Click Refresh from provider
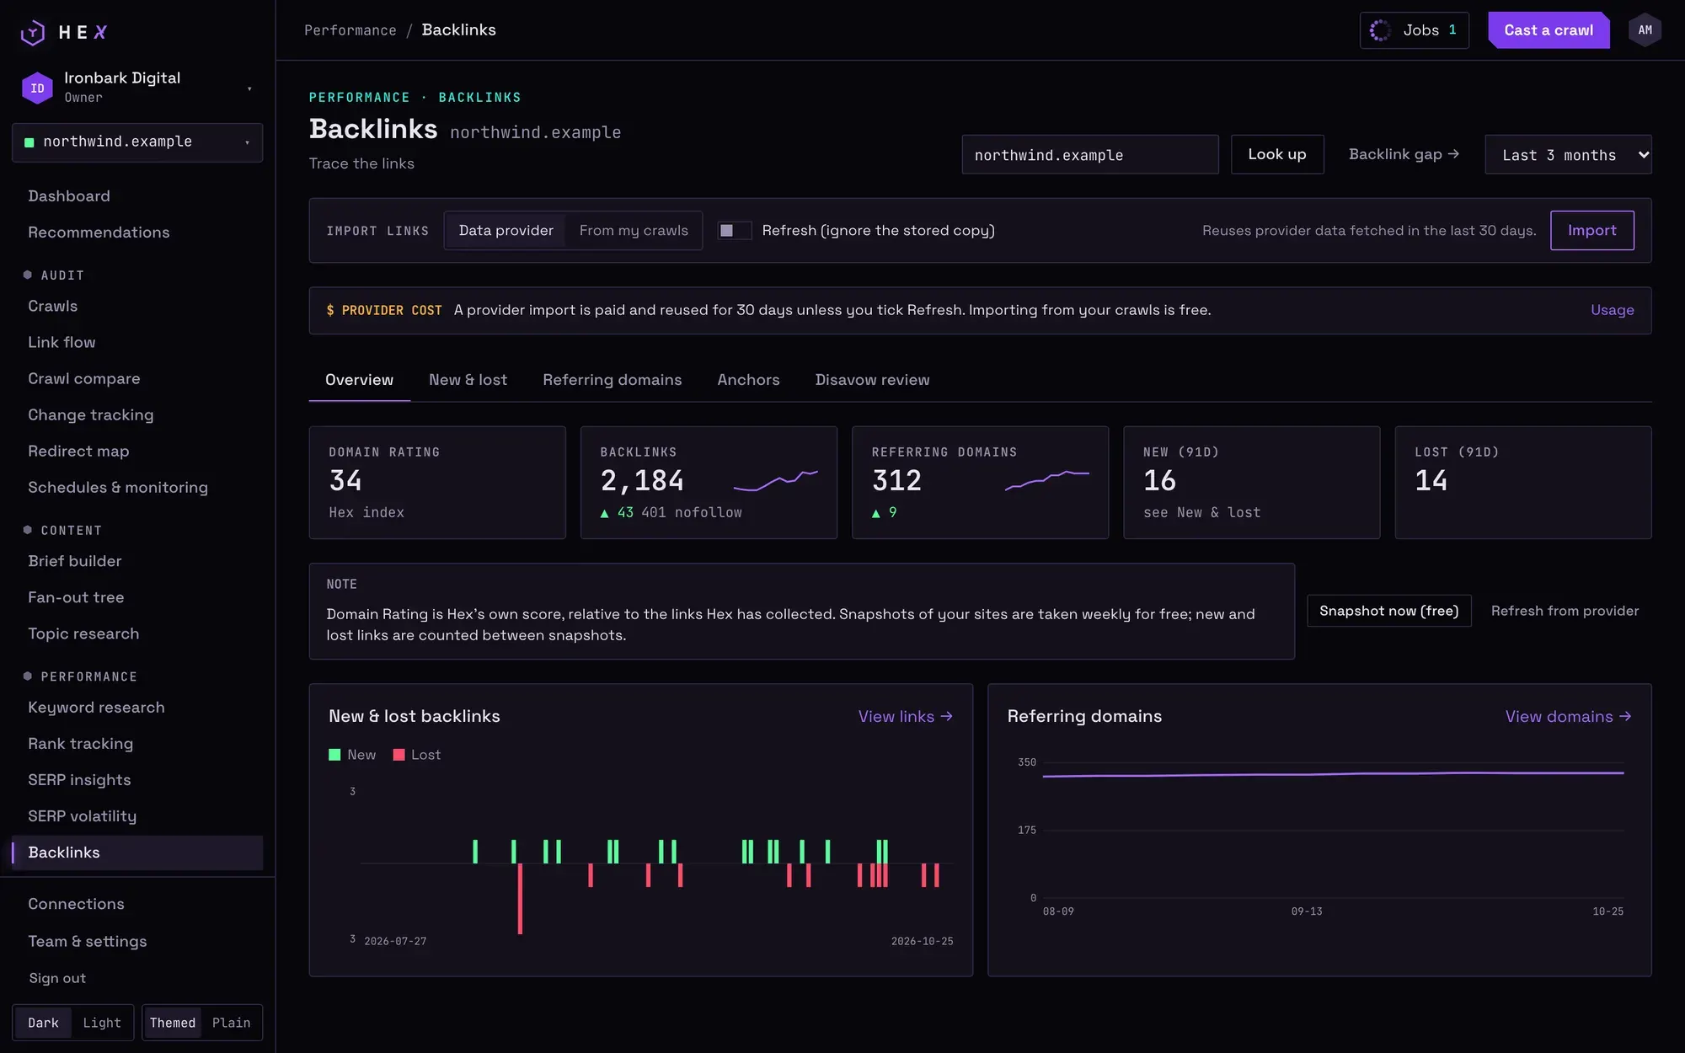This screenshot has width=1685, height=1053. pyautogui.click(x=1565, y=611)
